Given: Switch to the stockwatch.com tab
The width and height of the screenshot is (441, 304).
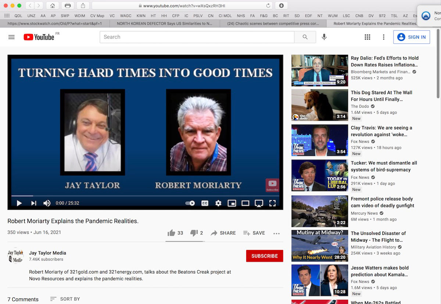Looking at the screenshot, I should click(x=55, y=24).
